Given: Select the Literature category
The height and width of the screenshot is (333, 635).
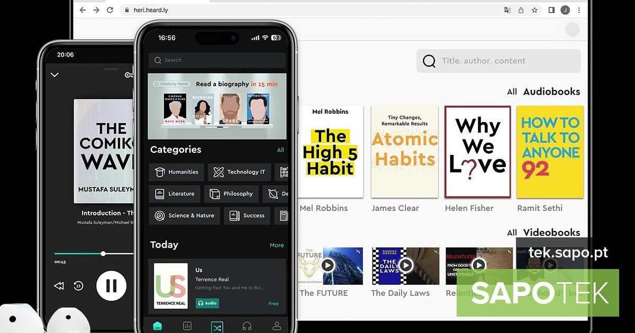Looking at the screenshot, I should pos(175,194).
